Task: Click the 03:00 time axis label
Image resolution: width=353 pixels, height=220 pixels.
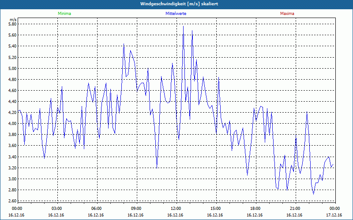Action: click(x=57, y=209)
